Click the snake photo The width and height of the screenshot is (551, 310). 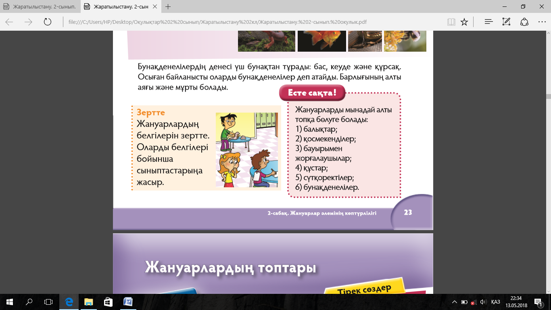pos(365,42)
